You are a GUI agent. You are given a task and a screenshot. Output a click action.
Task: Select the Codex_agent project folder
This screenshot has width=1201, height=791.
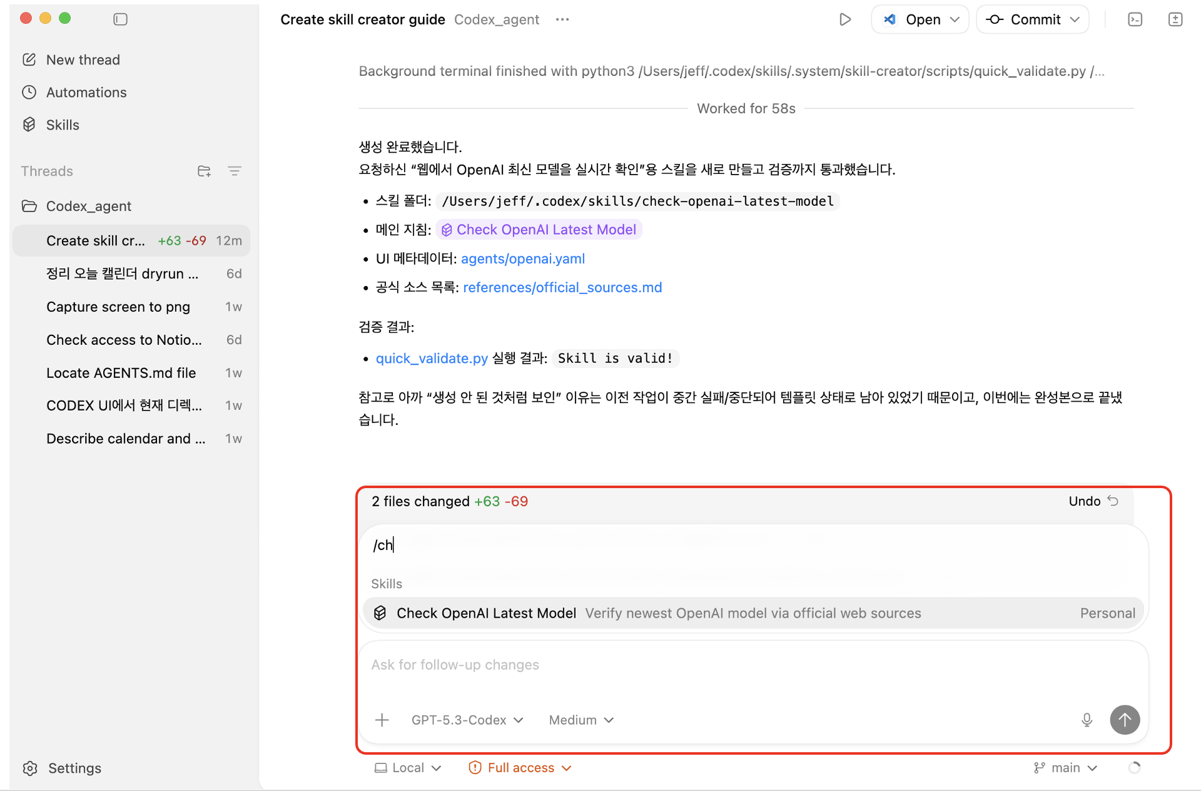(x=88, y=206)
